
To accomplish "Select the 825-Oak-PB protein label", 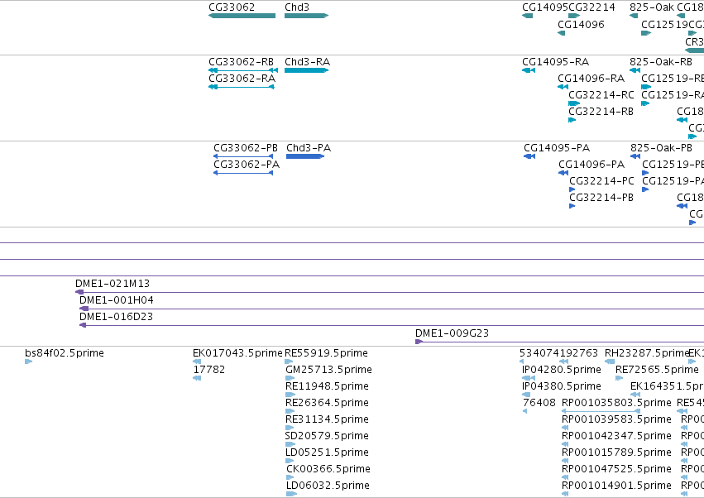I will [x=661, y=148].
